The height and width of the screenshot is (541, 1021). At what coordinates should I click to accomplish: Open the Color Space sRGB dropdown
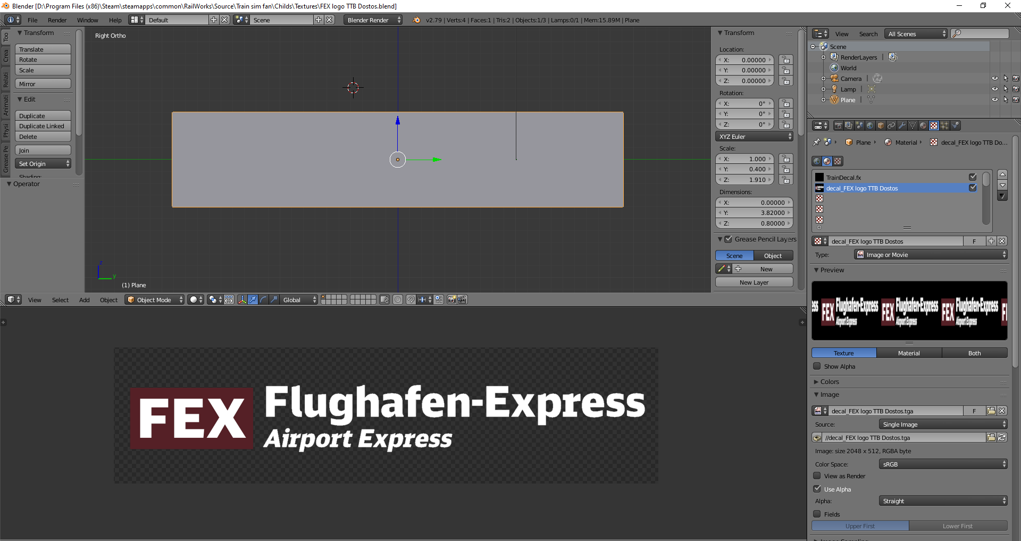943,464
